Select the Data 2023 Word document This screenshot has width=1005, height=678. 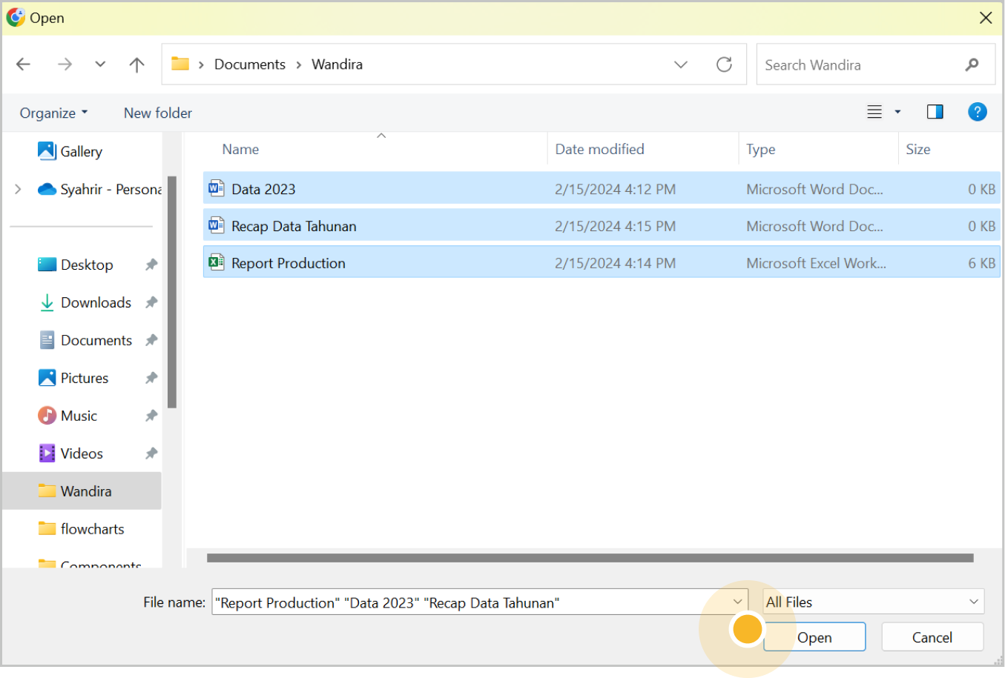coord(263,189)
